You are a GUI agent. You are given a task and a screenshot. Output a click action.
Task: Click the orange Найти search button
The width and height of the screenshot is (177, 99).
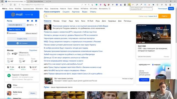165,16
